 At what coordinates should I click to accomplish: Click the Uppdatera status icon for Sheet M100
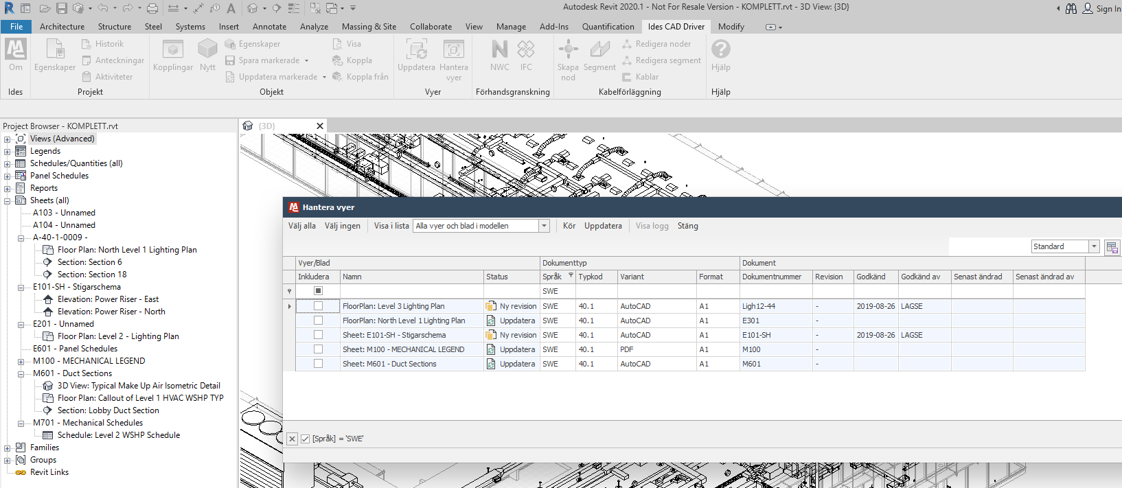[x=491, y=349]
